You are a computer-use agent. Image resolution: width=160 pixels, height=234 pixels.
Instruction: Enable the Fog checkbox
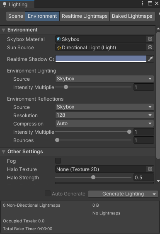pyautogui.click(x=58, y=161)
